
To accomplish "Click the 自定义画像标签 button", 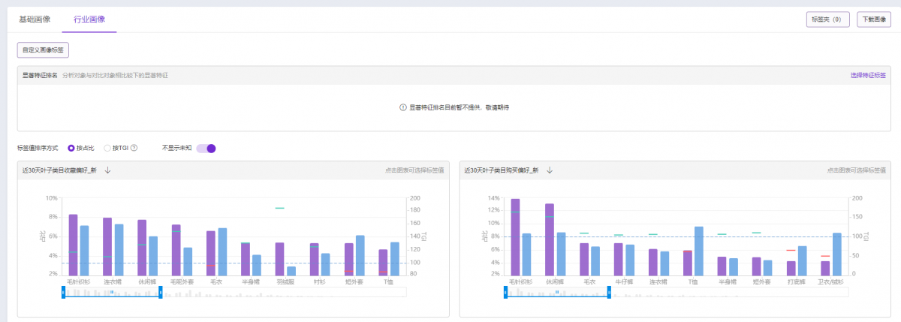I will pyautogui.click(x=43, y=50).
